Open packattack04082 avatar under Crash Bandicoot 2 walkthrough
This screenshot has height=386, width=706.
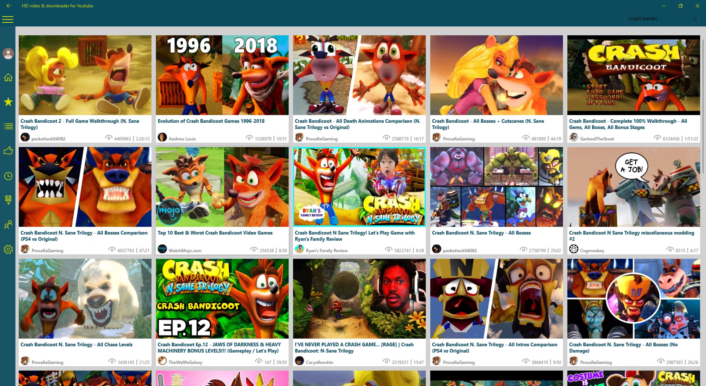tap(25, 137)
